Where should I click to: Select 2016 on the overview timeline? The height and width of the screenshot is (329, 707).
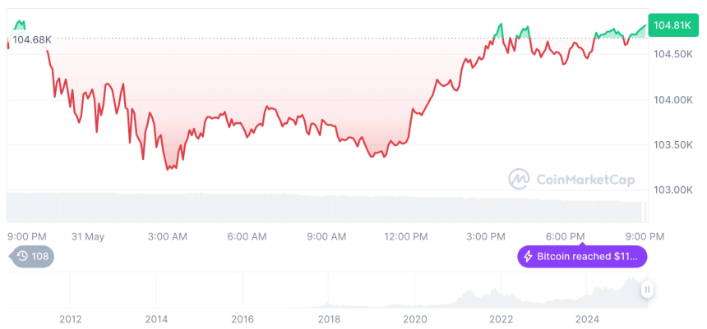pyautogui.click(x=243, y=319)
